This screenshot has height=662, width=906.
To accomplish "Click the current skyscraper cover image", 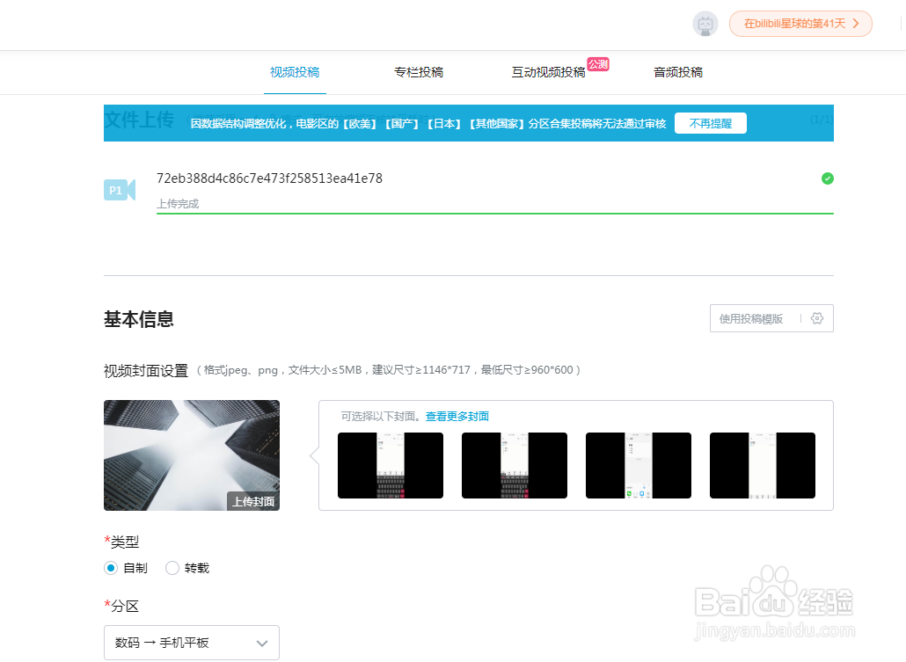I will click(191, 455).
